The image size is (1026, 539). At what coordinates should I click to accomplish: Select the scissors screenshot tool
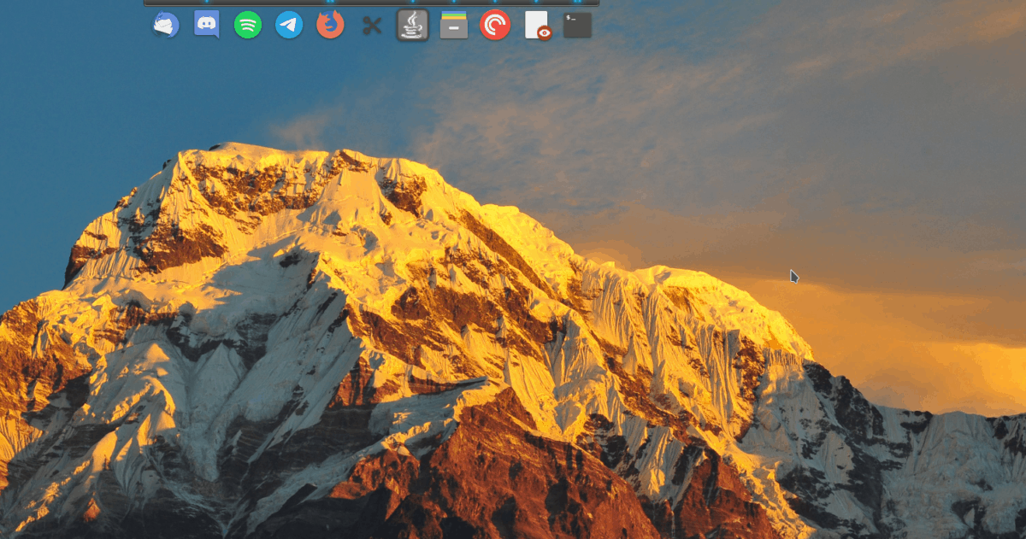[x=370, y=26]
